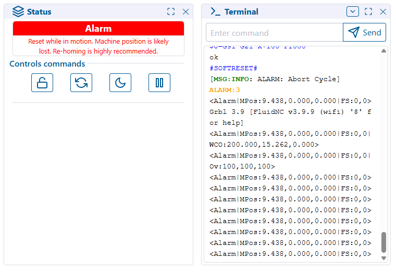Click the terminal scroll down arrow
Viewport: 396px width, 272px height.
[384, 257]
